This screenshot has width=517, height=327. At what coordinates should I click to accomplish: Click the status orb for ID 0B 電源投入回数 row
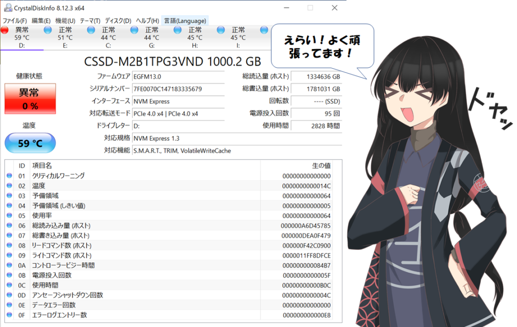9,275
